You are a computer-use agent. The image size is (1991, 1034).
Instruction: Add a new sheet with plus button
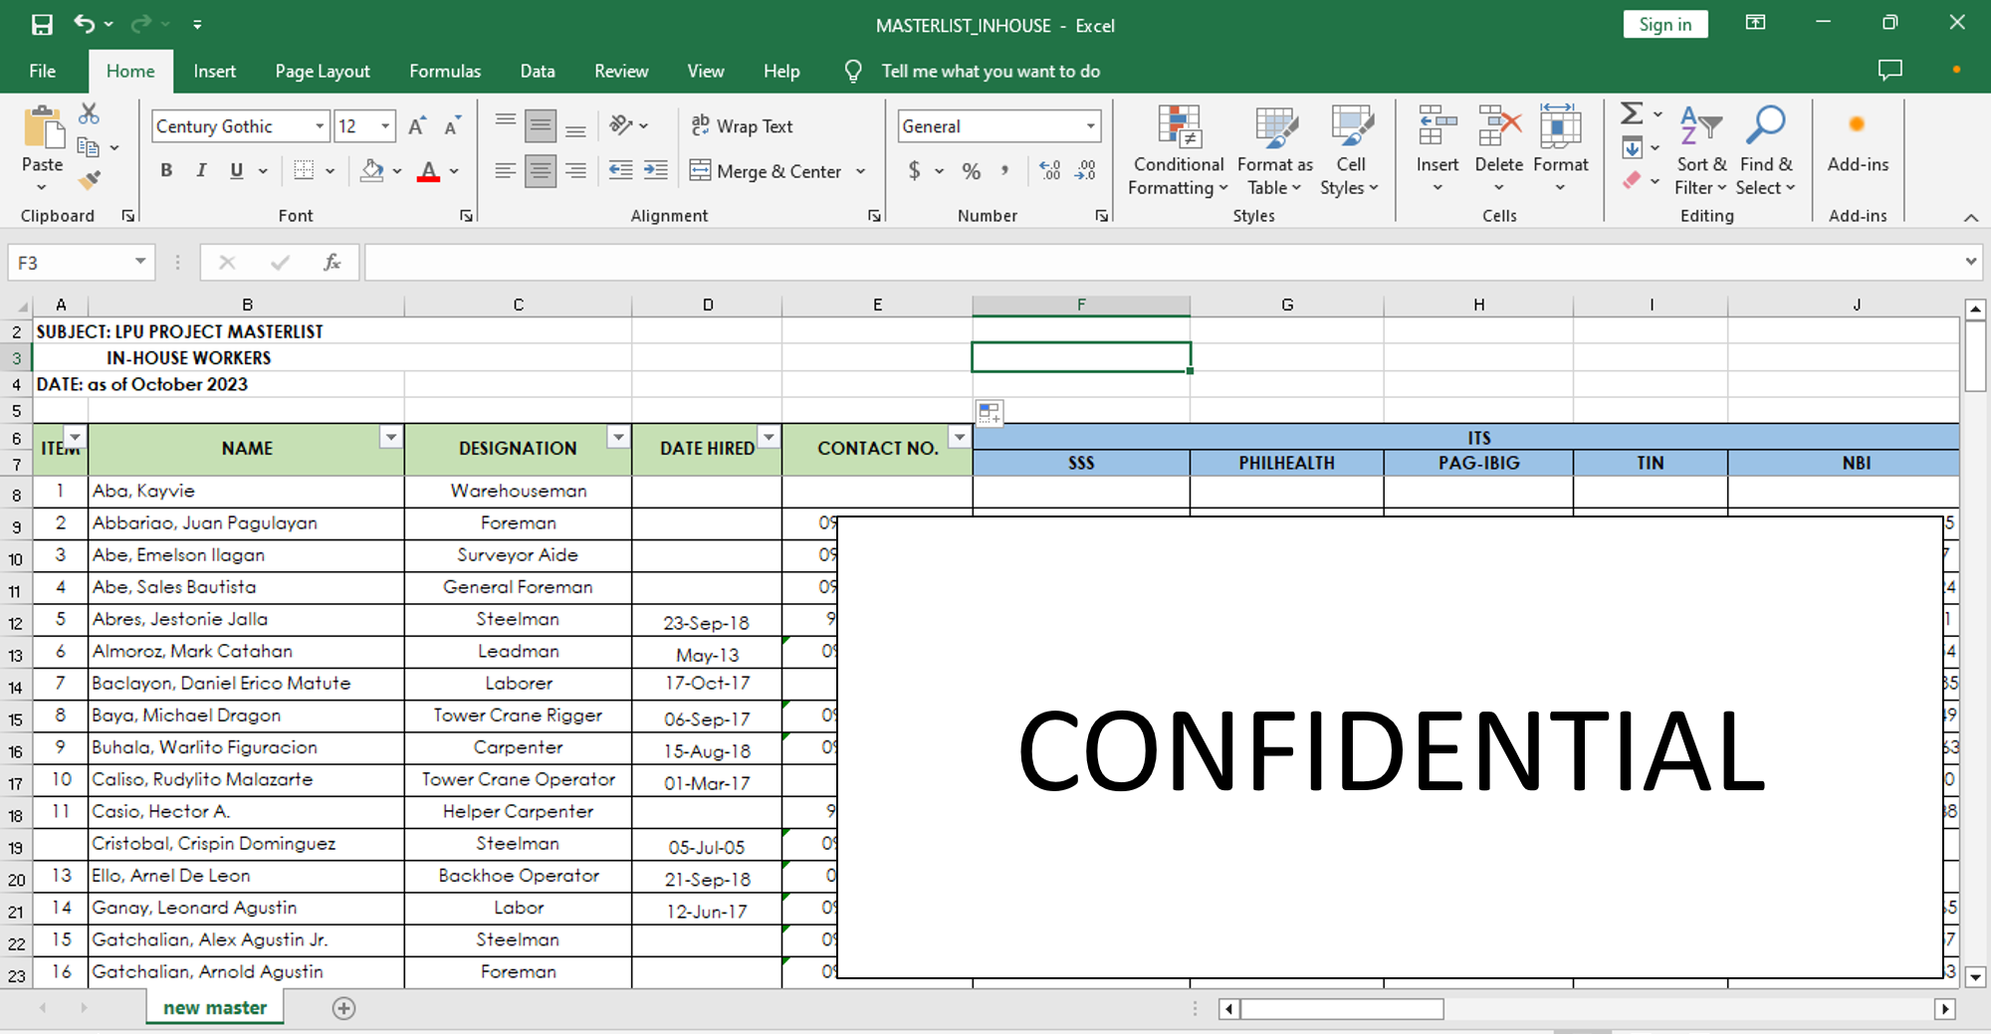point(344,1008)
